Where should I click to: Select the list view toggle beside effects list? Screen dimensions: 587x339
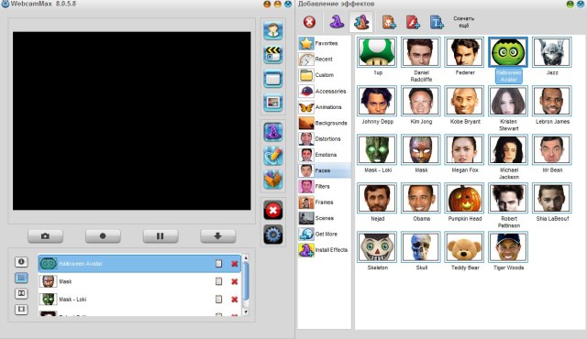click(21, 278)
